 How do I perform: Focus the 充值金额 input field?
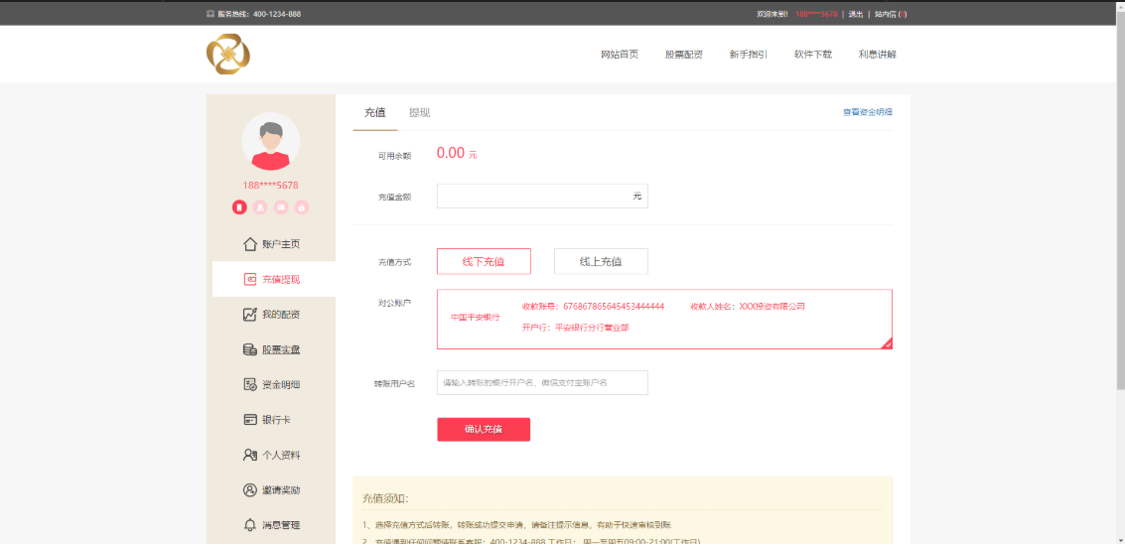click(x=542, y=196)
